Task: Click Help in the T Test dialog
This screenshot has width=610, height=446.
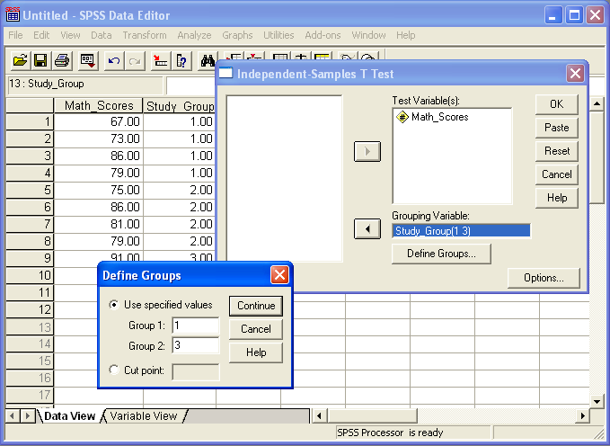Action: pos(557,198)
